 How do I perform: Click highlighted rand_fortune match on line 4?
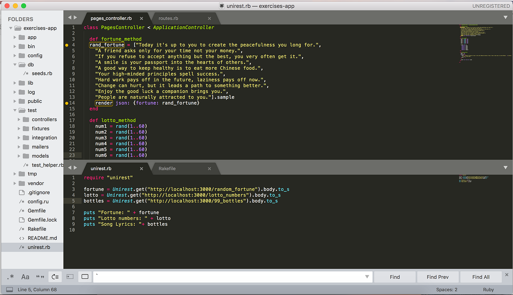point(107,45)
